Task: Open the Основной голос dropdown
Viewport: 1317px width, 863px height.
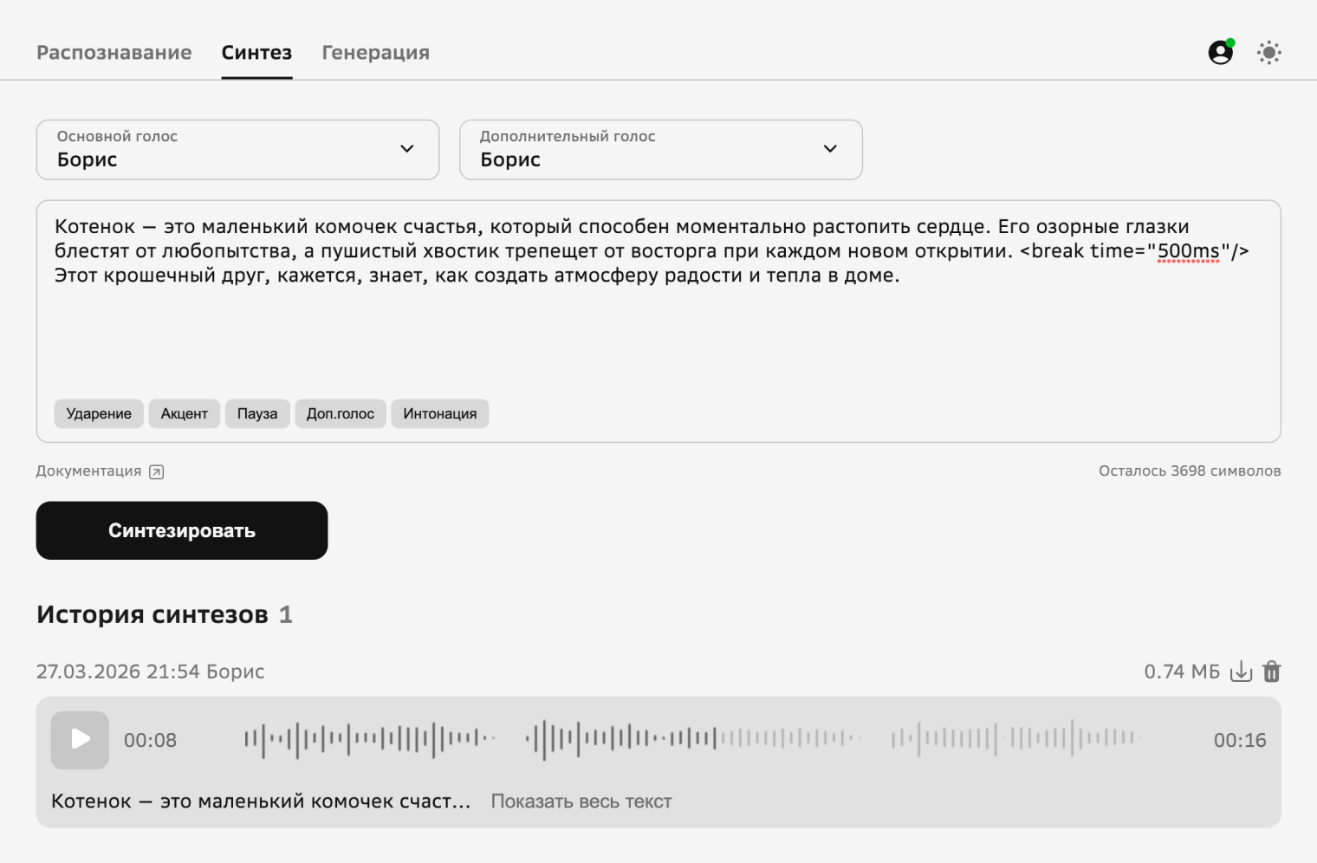Action: [237, 150]
